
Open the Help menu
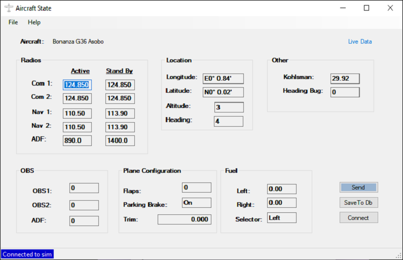coord(34,22)
